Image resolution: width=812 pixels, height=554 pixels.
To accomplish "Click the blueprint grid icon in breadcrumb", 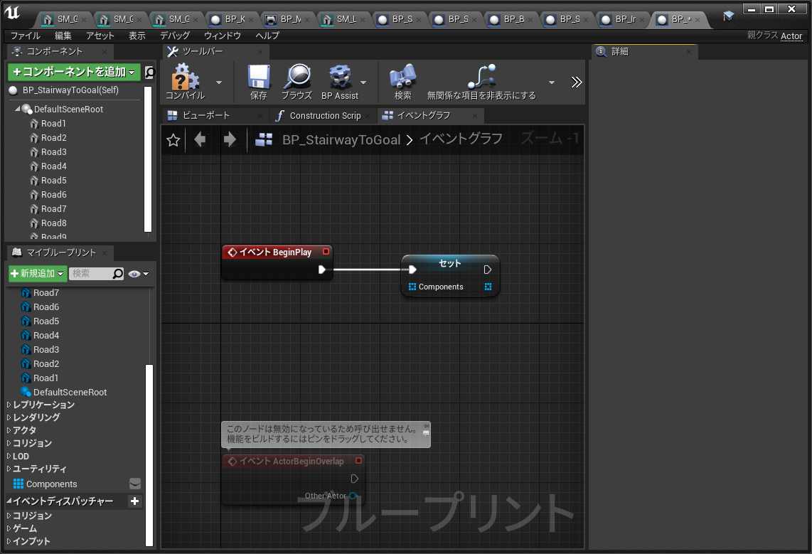I will click(x=264, y=139).
